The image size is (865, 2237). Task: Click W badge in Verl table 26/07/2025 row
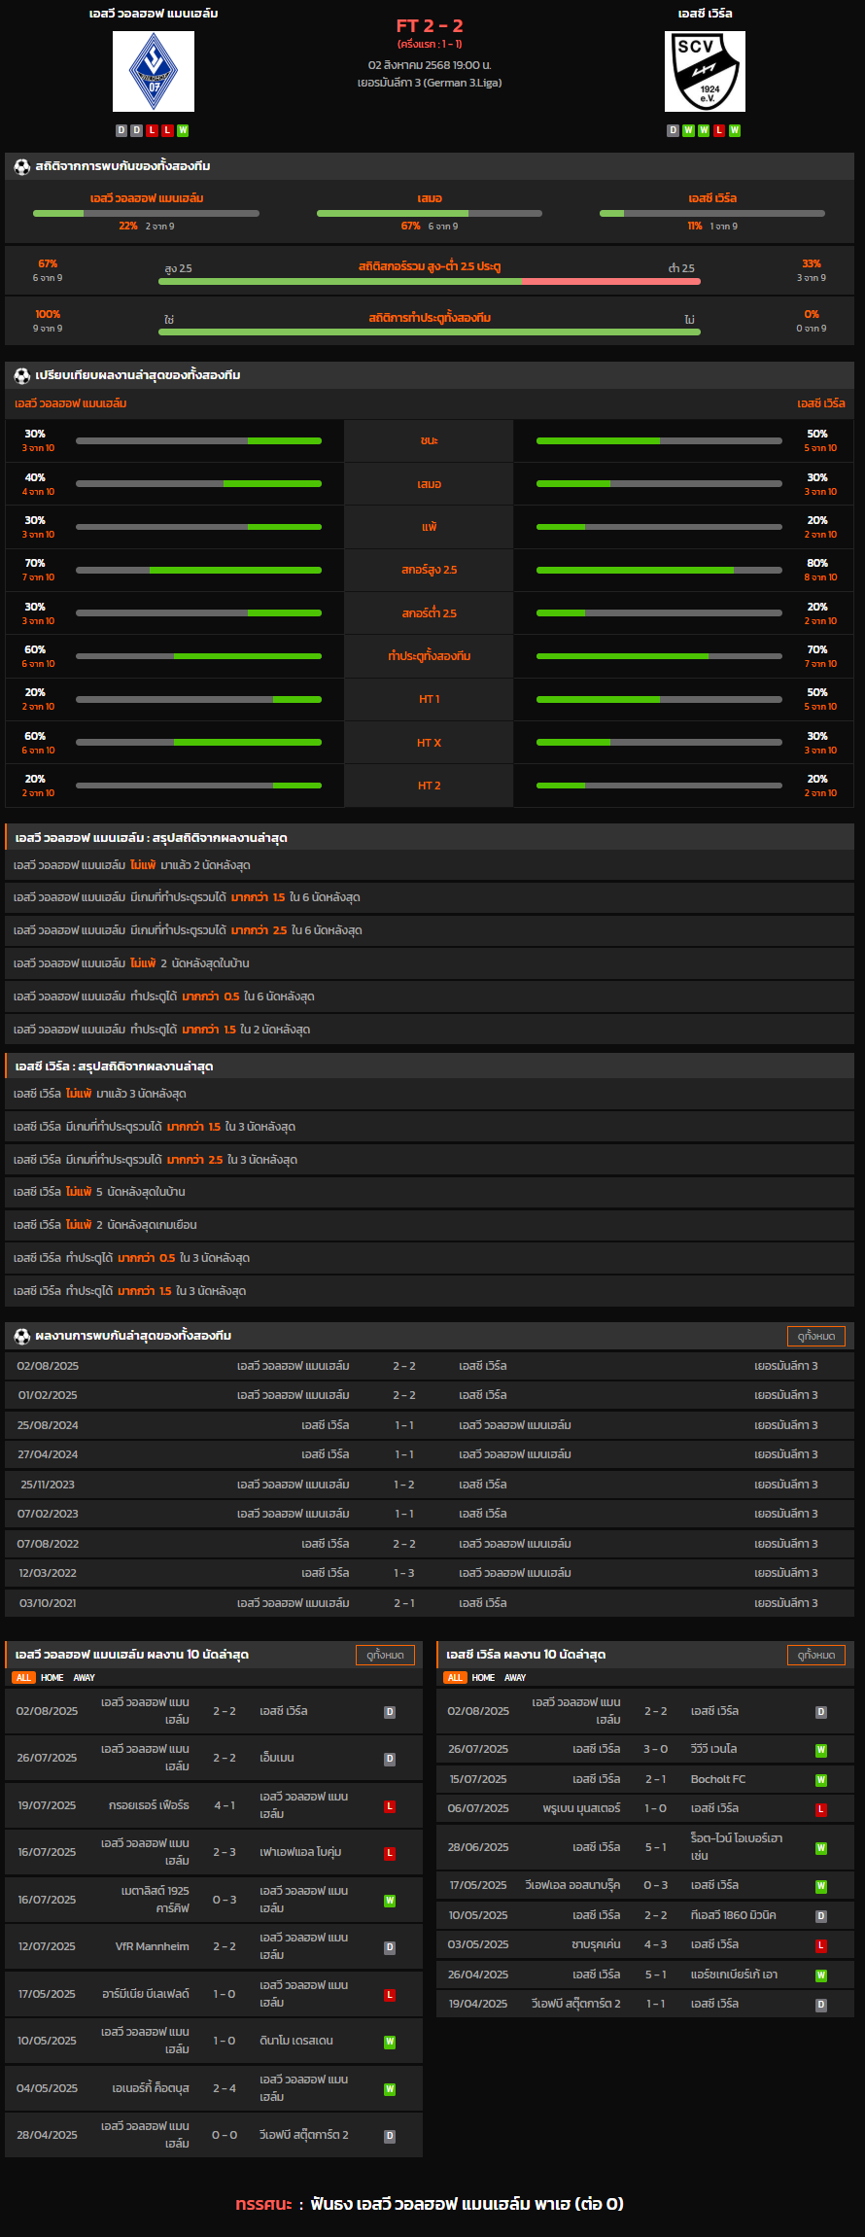pyautogui.click(x=821, y=1750)
